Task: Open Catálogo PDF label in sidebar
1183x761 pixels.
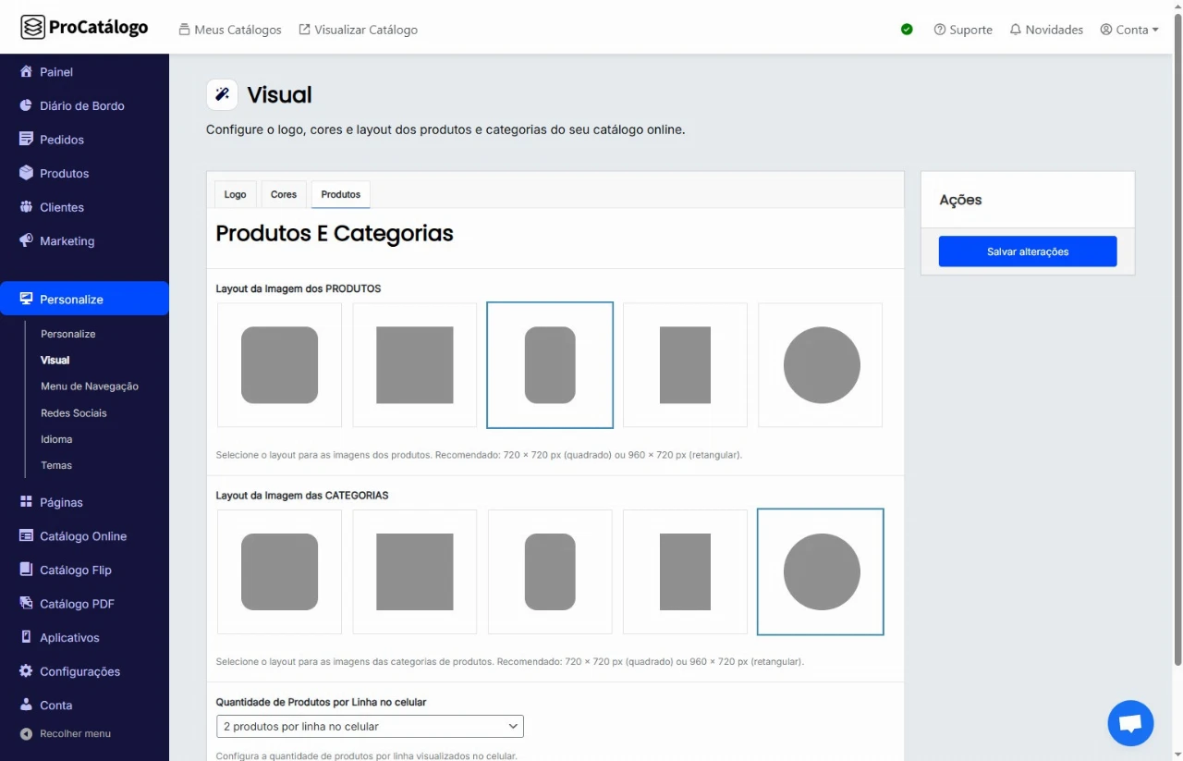Action: click(77, 604)
